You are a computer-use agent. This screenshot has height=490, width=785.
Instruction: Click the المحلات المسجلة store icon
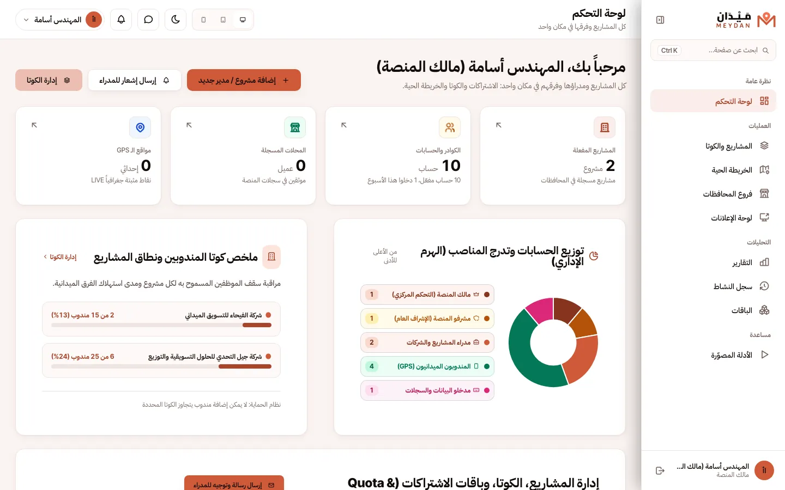[295, 127]
